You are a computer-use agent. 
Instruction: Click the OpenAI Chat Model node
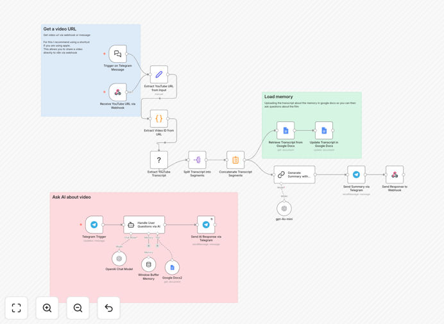119,259
